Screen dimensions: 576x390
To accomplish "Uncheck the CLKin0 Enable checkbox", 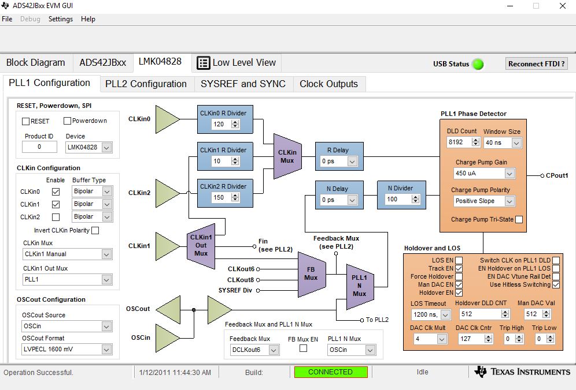I will (x=56, y=192).
